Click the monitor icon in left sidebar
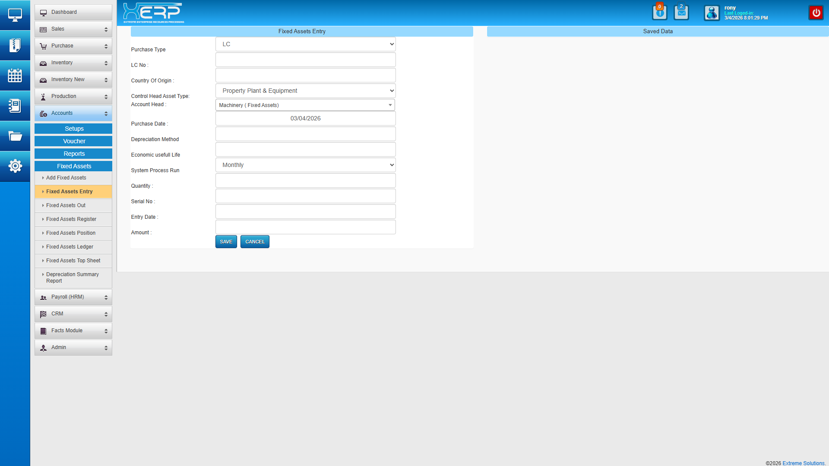829x466 pixels. [15, 15]
